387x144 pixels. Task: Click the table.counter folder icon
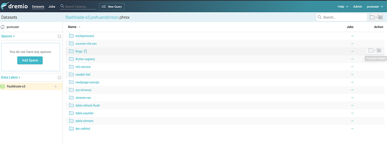pos(71,113)
